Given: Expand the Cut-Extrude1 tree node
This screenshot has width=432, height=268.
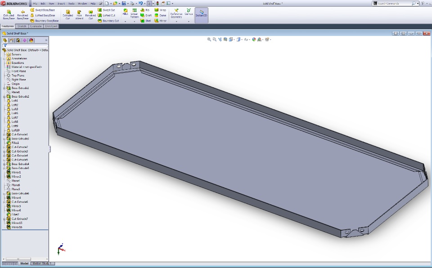Looking at the screenshot, I should click(x=4, y=135).
